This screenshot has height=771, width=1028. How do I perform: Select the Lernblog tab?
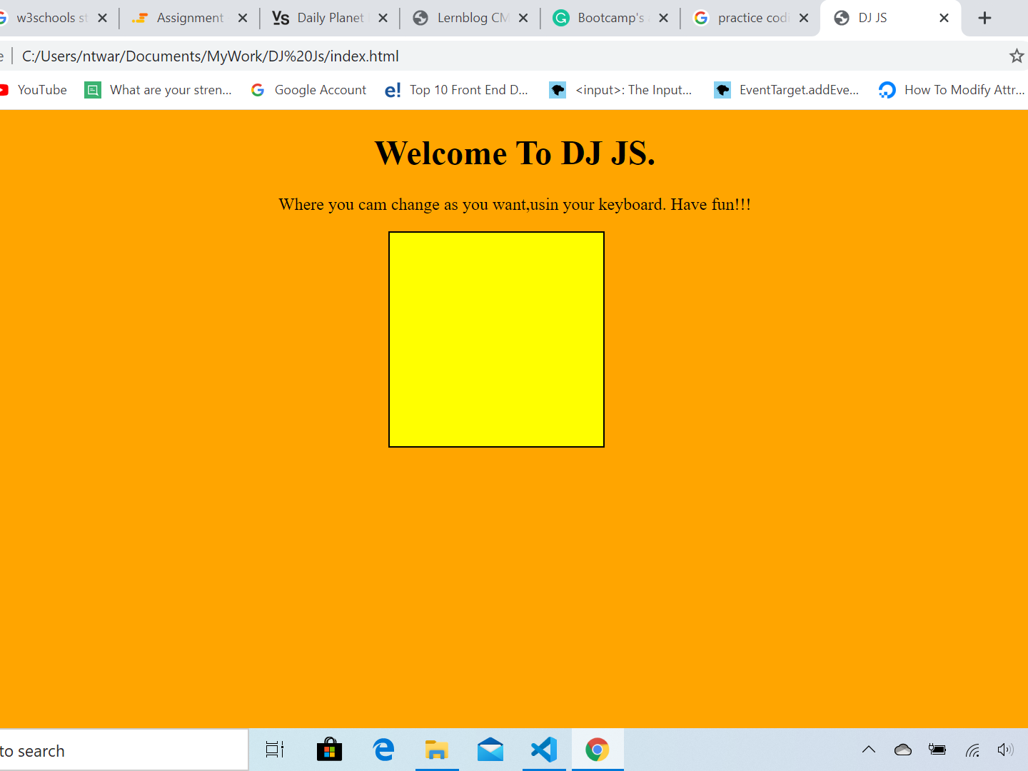pyautogui.click(x=471, y=18)
